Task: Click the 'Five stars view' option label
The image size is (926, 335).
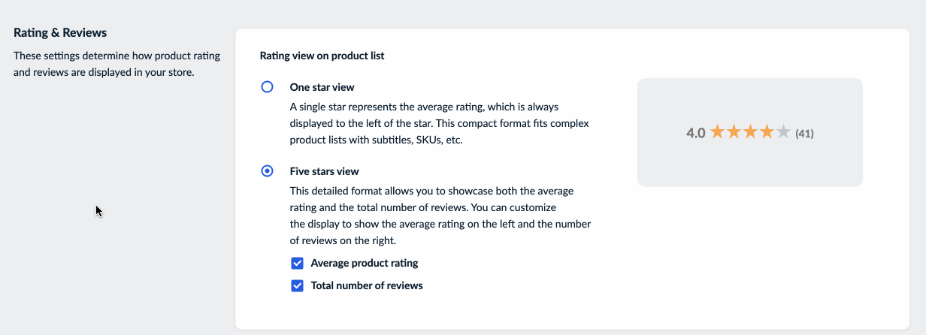Action: point(324,171)
